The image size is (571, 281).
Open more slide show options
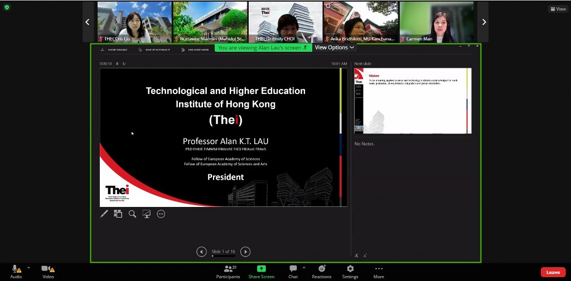click(x=161, y=214)
